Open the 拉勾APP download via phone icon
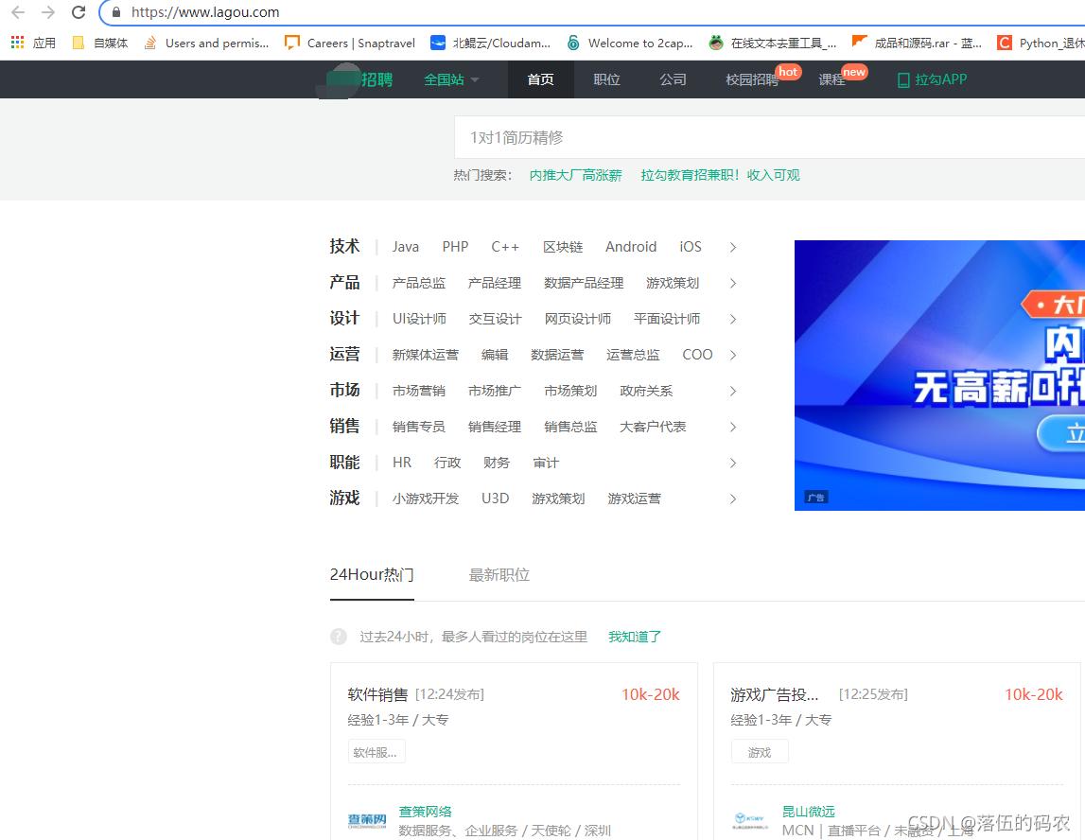1085x840 pixels. tap(931, 79)
